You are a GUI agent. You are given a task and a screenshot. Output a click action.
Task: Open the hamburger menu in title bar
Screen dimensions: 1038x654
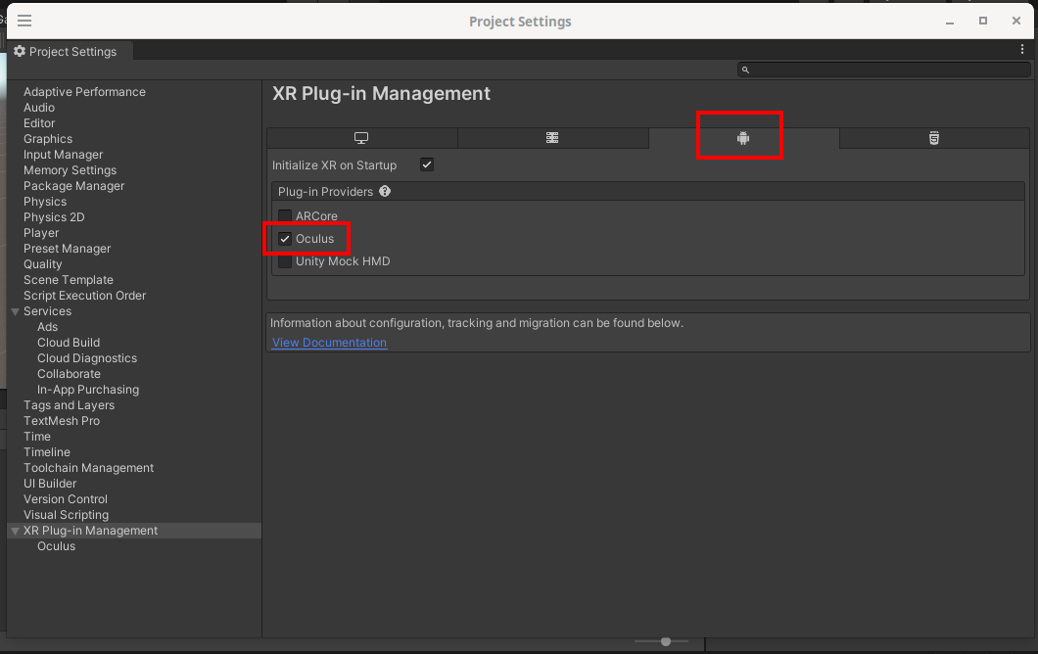(x=24, y=21)
